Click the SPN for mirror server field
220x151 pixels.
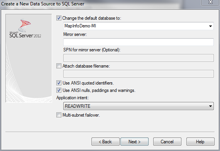139,58
